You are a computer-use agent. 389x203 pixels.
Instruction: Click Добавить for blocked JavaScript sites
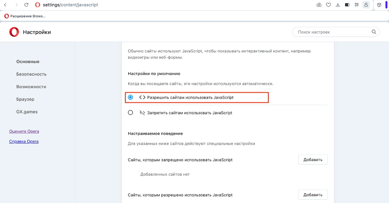[x=313, y=160]
